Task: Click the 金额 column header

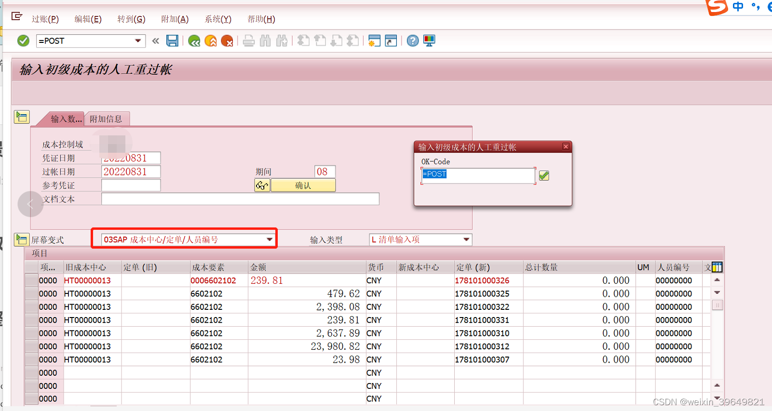Action: point(307,267)
